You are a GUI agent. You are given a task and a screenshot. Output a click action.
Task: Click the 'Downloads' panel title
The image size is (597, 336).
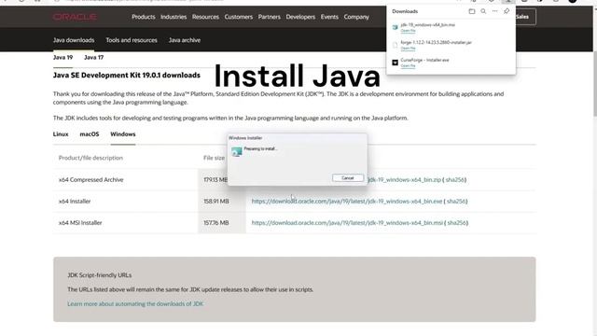point(405,11)
